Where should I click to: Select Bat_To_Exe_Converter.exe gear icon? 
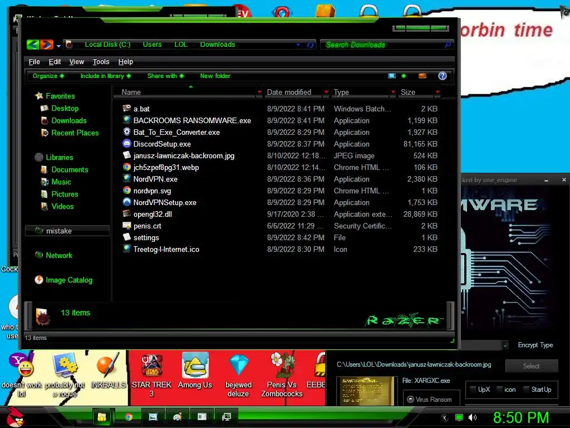tap(126, 132)
